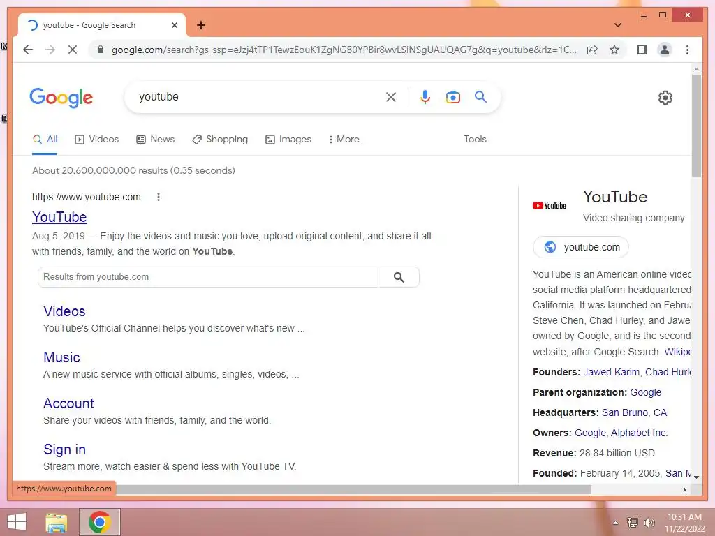
Task: Click horizontal scrollbar right arrow
Action: point(685,489)
